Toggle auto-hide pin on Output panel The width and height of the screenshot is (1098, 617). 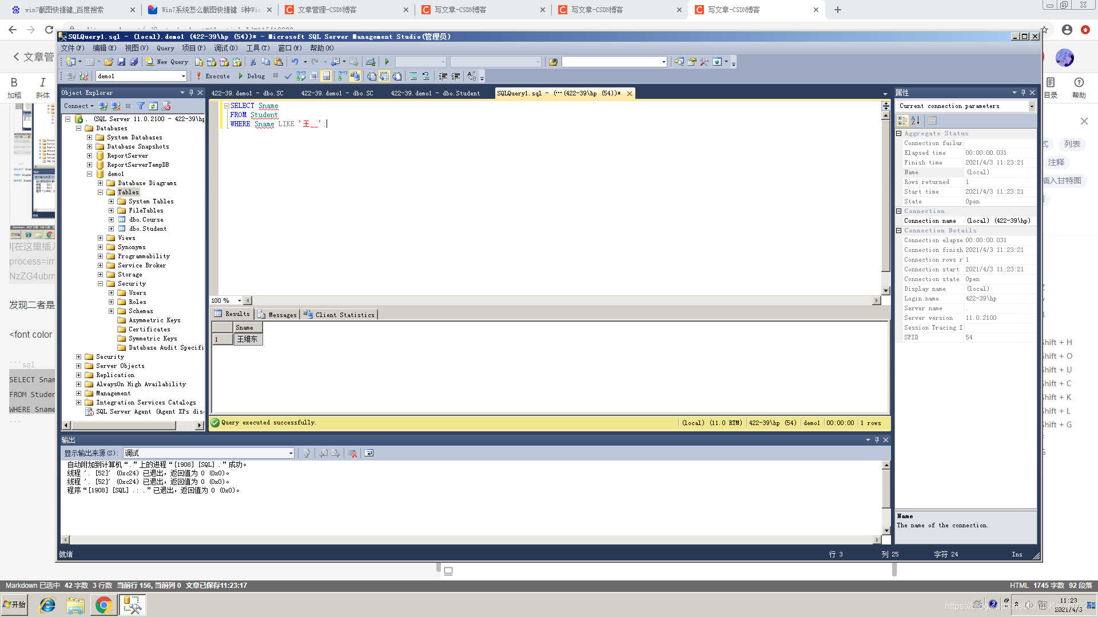[x=877, y=440]
